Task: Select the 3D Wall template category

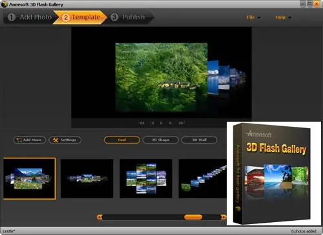Action: (x=199, y=140)
